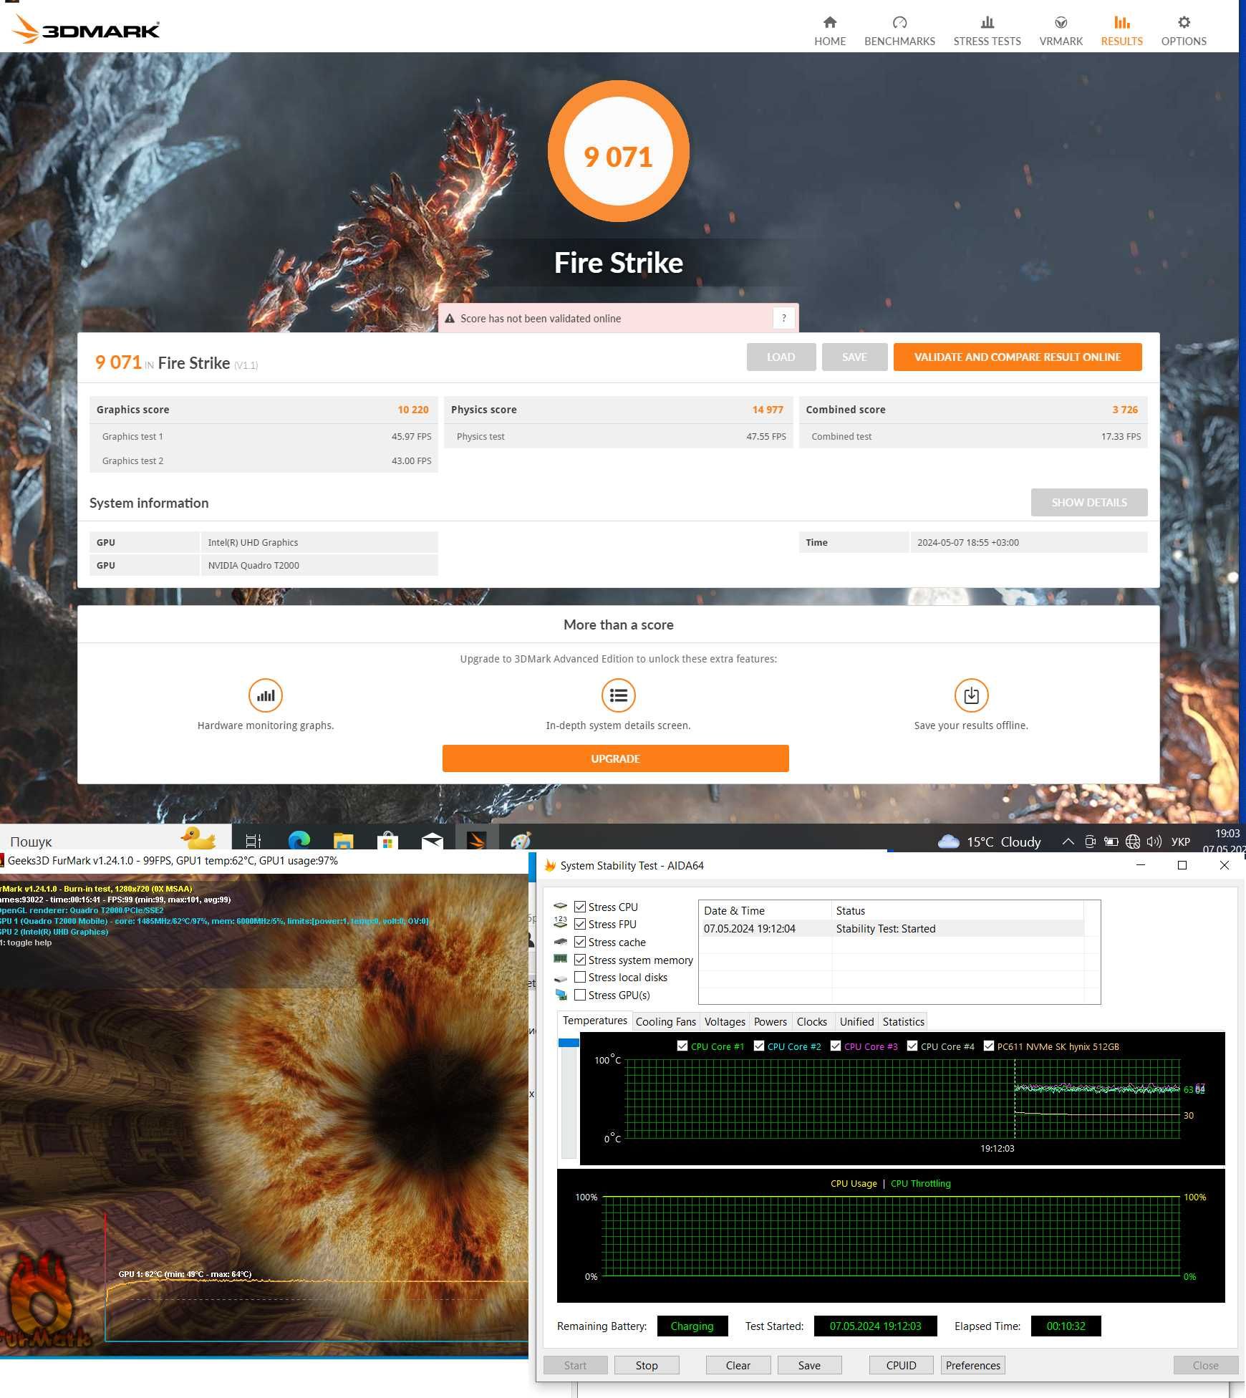Click SHOW DETAILS for system information
Screen dimensions: 1246x1398
tap(1089, 502)
